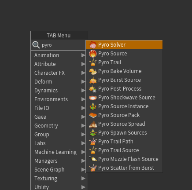The width and height of the screenshot is (192, 190).
Task: Click the Pyro Source flame icon
Action: [93, 54]
